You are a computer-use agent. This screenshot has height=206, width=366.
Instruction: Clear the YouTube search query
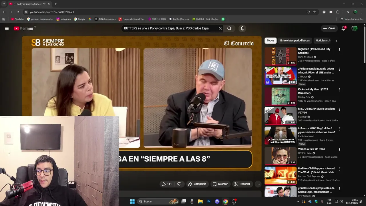(x=220, y=28)
